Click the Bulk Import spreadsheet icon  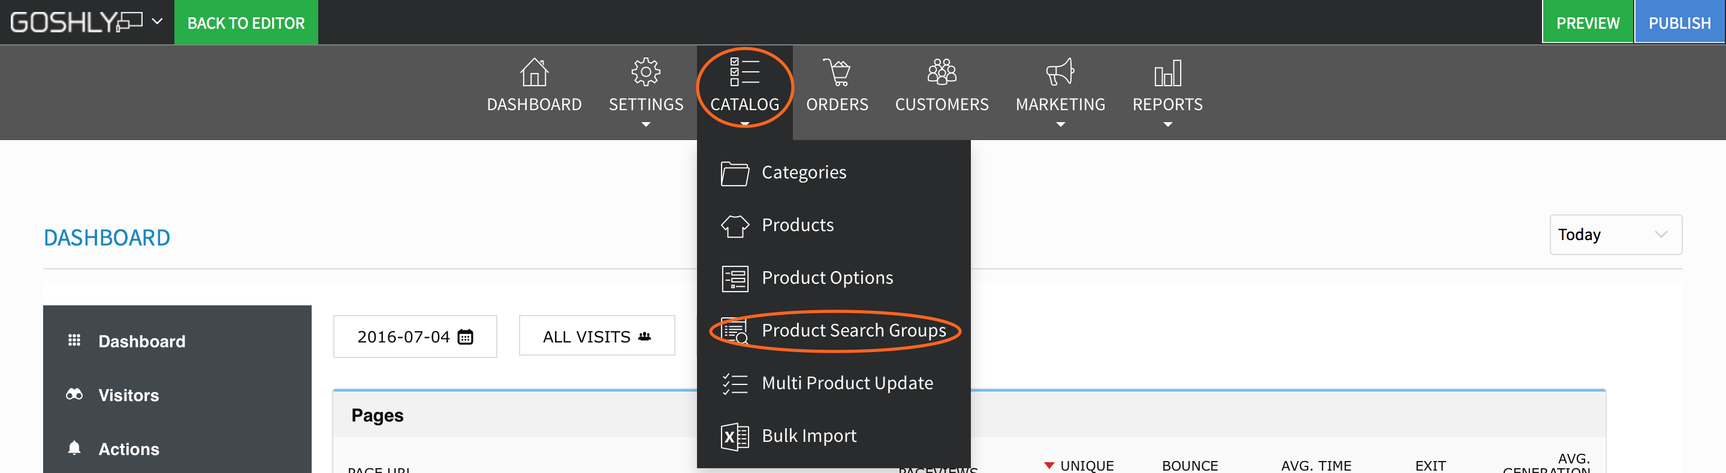(734, 436)
